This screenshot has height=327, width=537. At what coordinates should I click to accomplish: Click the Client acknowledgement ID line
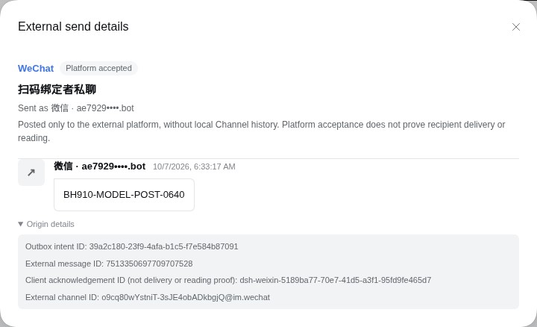[x=228, y=280]
